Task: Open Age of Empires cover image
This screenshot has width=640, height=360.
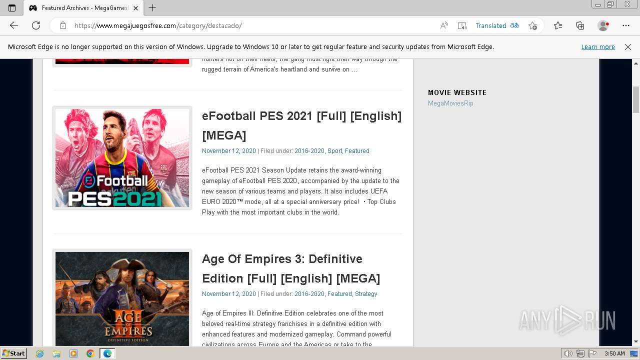Action: (x=122, y=298)
